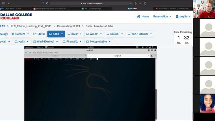Expand the Kali1 dropdown caret
The image size is (215, 121).
click(x=62, y=34)
